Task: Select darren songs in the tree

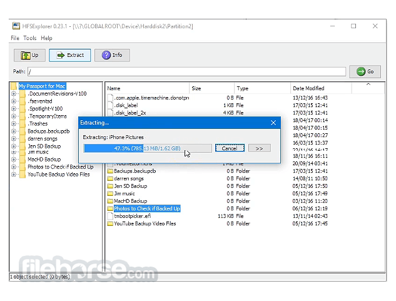Action: click(x=43, y=139)
